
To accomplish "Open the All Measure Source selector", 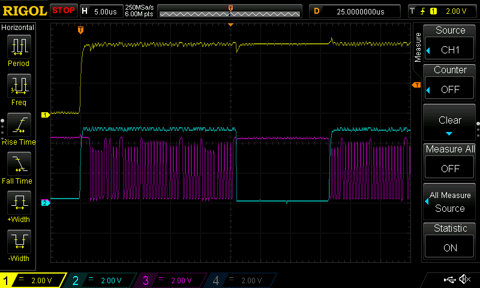I will pos(450,202).
